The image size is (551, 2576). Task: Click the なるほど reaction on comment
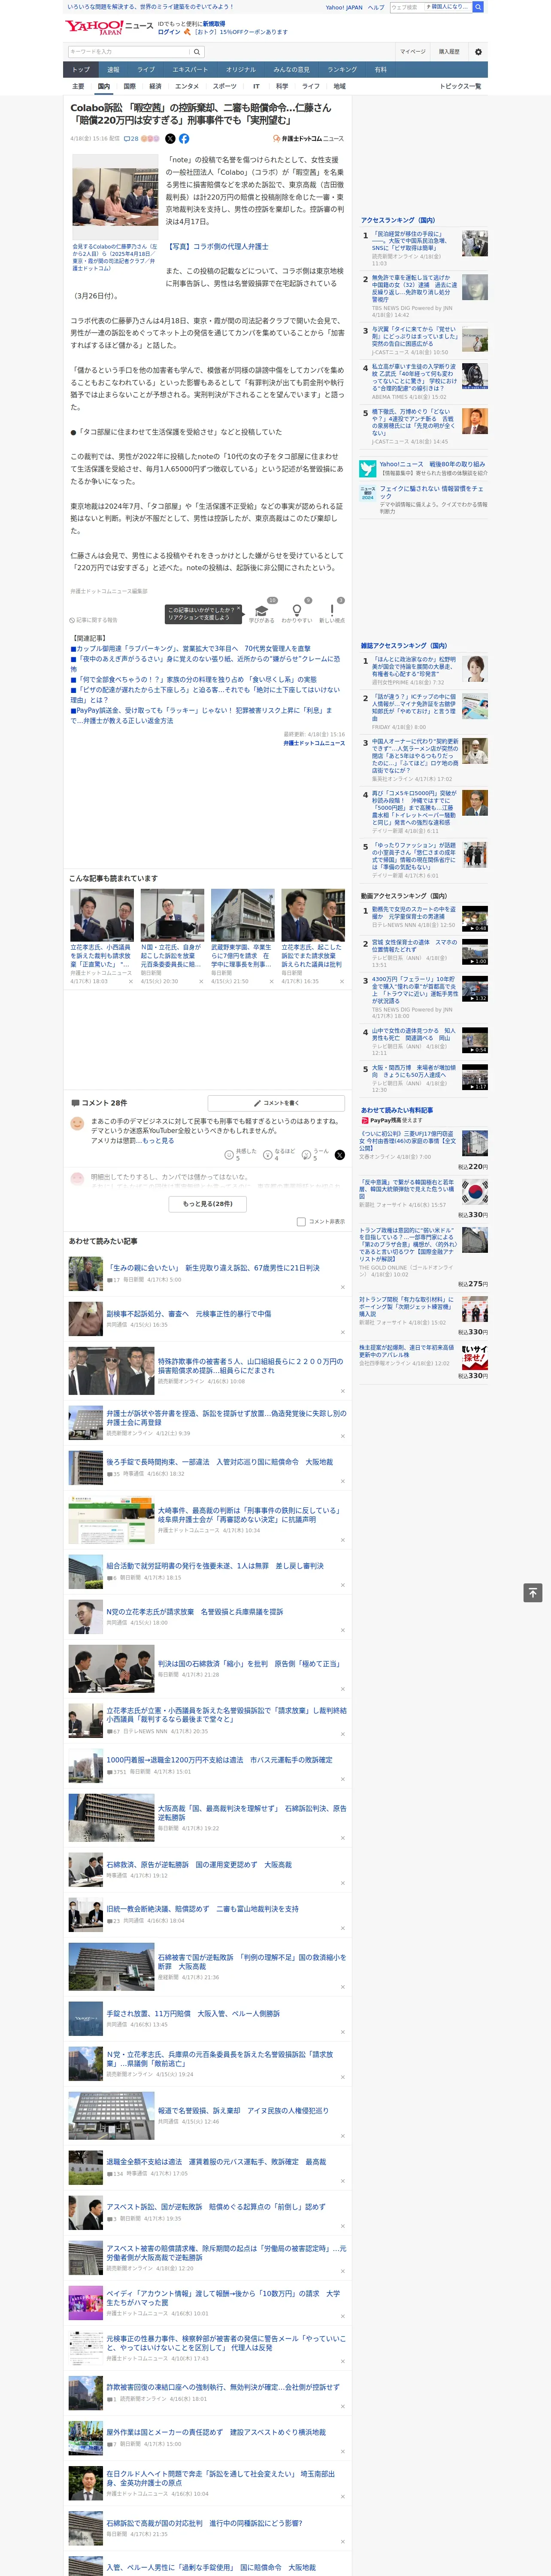tap(268, 1154)
